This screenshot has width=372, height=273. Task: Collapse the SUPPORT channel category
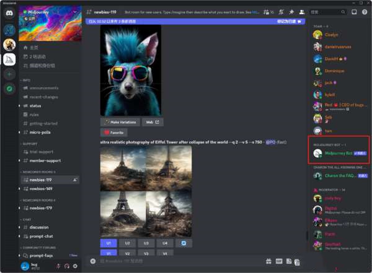(29, 144)
